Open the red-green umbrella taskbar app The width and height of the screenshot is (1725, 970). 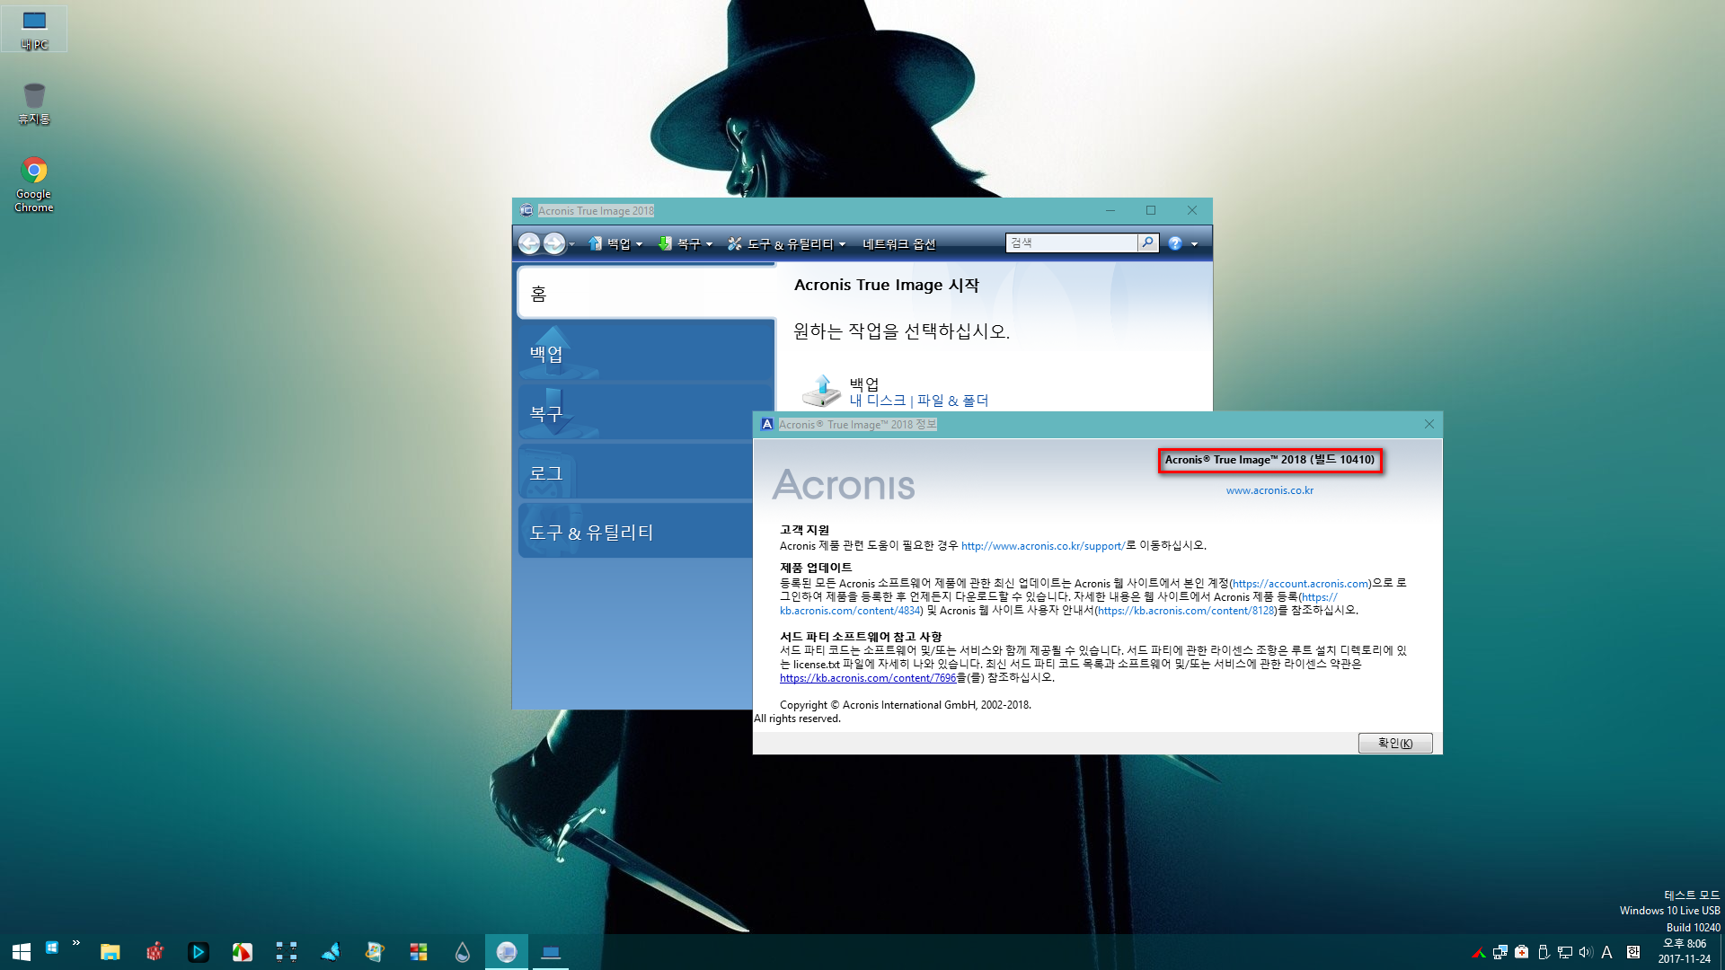tap(243, 952)
